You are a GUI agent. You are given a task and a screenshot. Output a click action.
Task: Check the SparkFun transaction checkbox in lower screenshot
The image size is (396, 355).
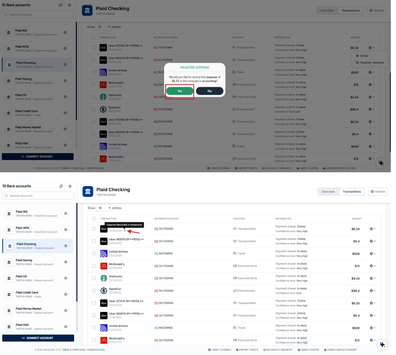pyautogui.click(x=94, y=291)
